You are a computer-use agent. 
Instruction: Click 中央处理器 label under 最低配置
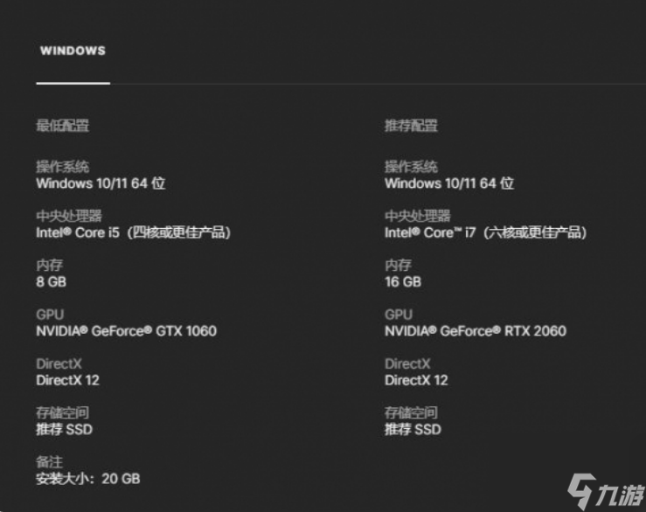[x=69, y=216]
